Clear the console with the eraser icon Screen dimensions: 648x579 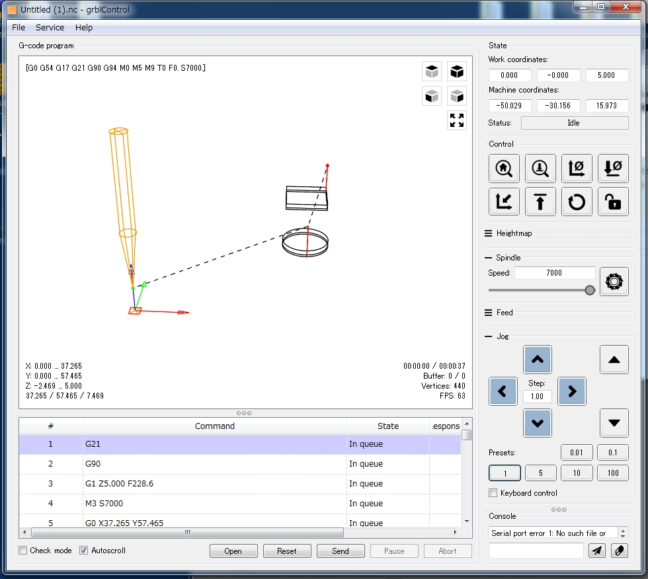[620, 551]
